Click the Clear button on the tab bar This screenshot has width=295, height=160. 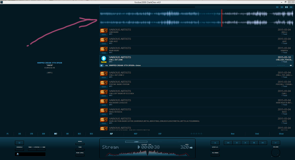[x=281, y=134]
